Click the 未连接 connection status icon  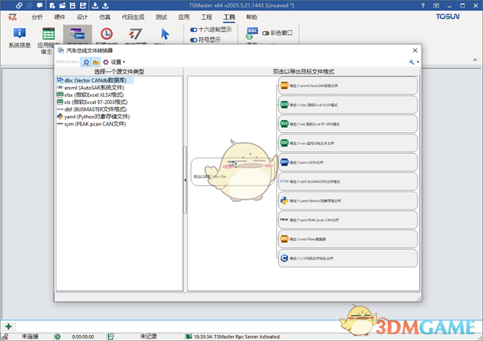(4, 337)
